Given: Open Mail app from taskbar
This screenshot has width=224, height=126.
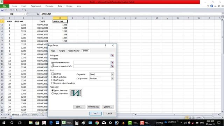Looking at the screenshot, I should coord(104,123).
